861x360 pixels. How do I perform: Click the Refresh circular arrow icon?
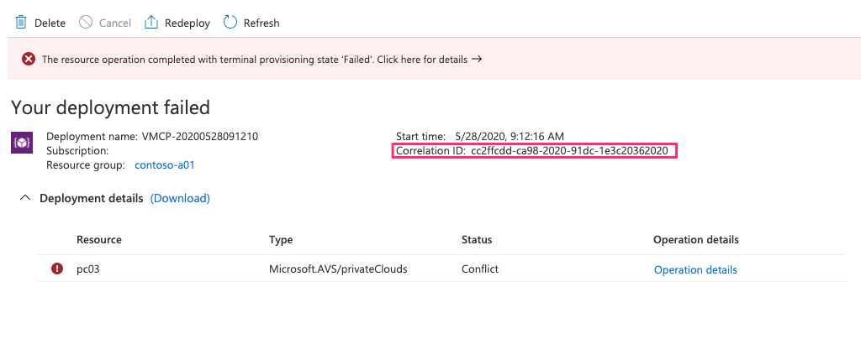(230, 23)
